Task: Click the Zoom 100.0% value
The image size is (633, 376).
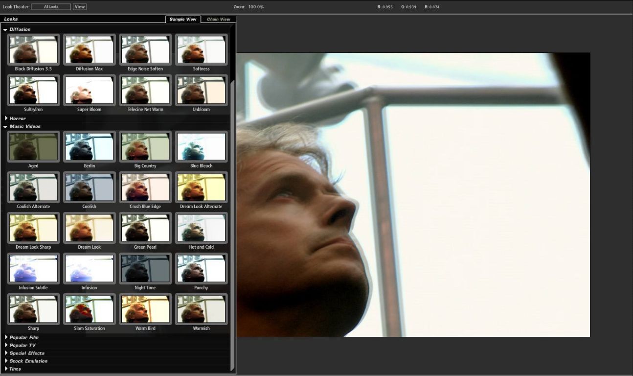Action: coord(256,7)
